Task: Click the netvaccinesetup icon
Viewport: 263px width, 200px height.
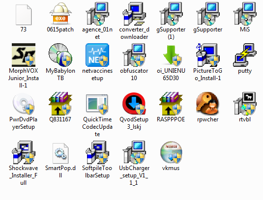Action: coord(97,55)
